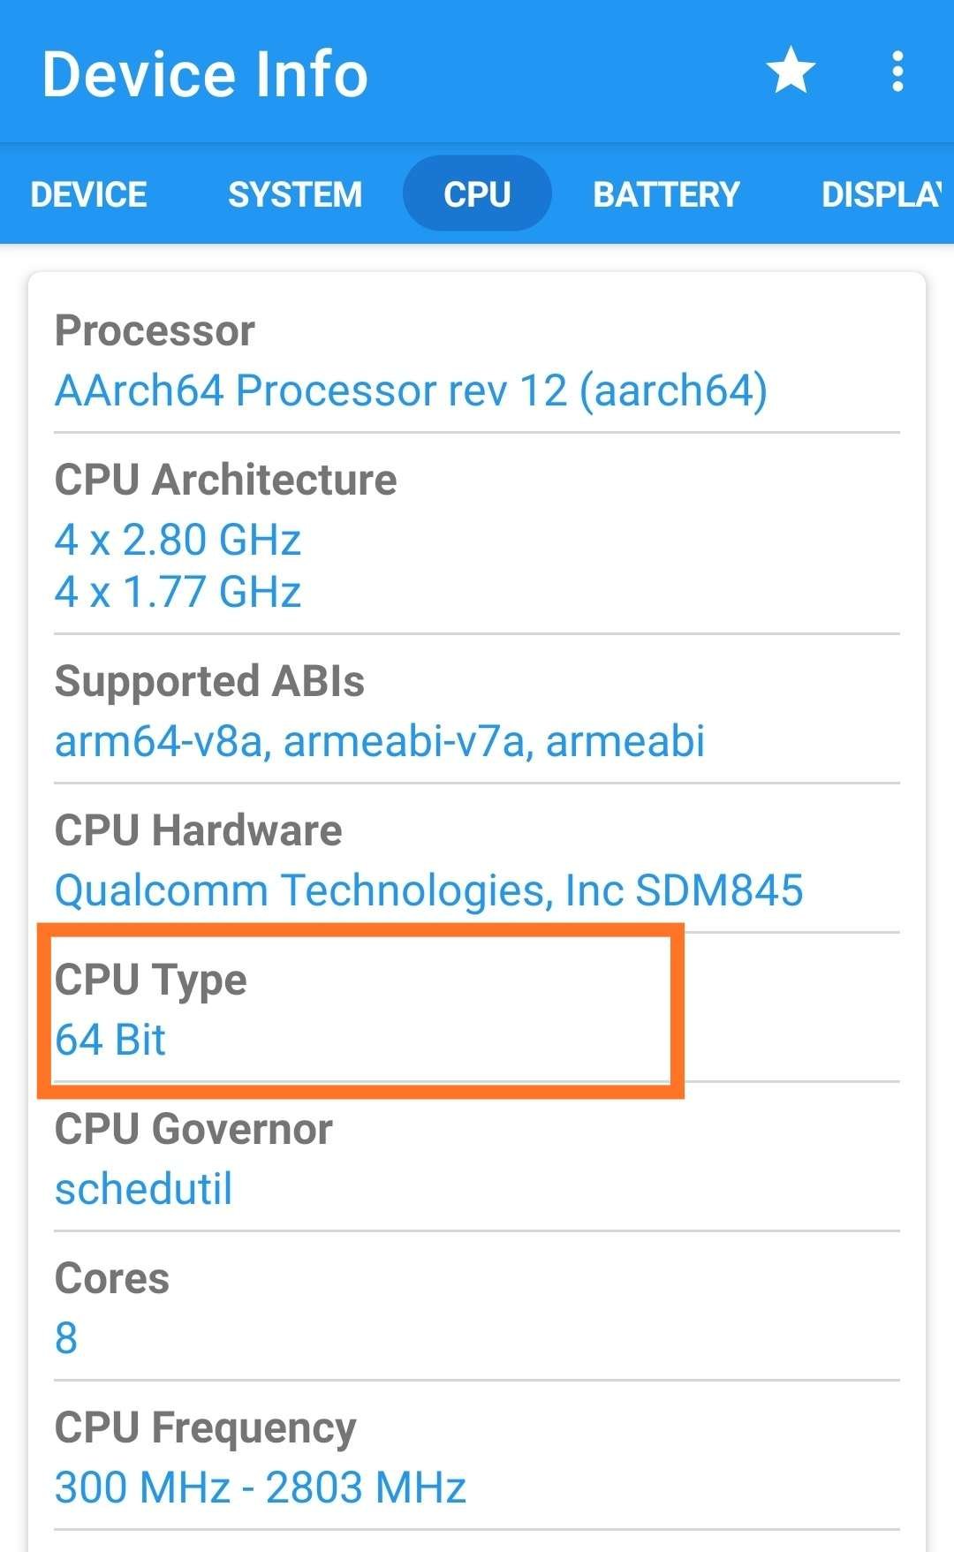Switch to the SYSTEM tab
This screenshot has height=1552, width=954.
point(295,194)
